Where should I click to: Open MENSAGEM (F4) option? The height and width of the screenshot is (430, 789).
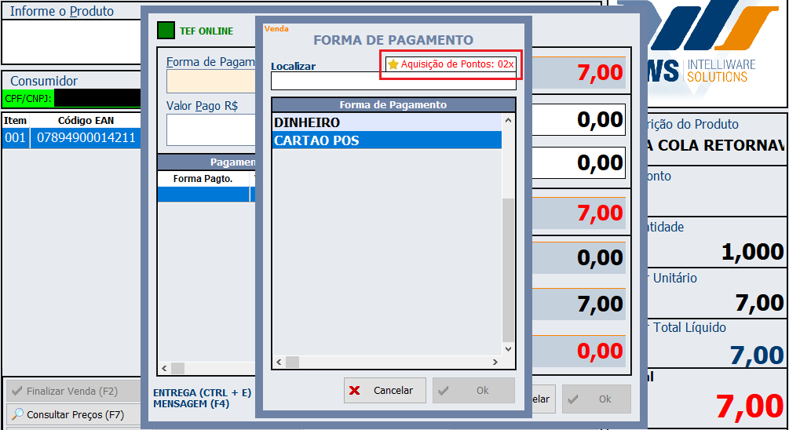191,404
